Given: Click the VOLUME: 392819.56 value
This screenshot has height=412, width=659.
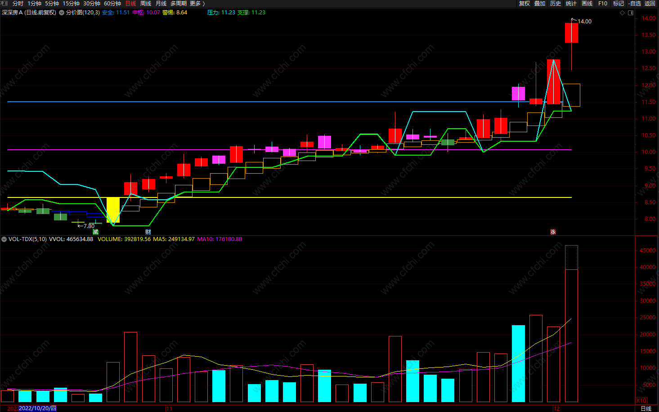Looking at the screenshot, I should click(124, 239).
